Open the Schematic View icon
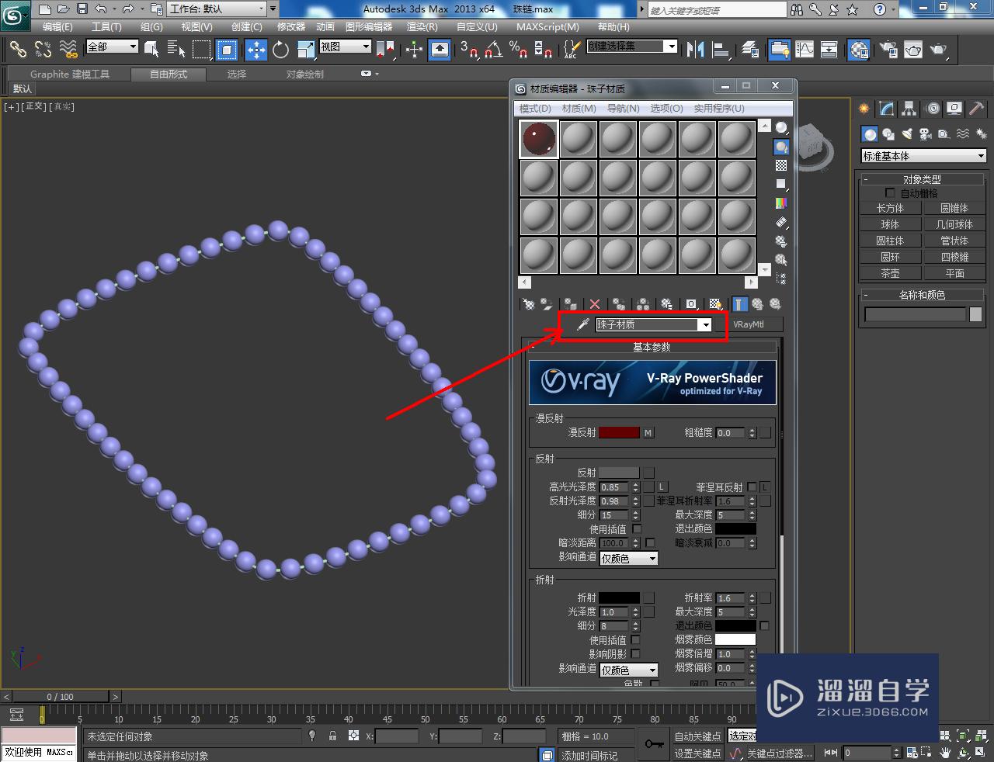This screenshot has height=762, width=994. 829,50
